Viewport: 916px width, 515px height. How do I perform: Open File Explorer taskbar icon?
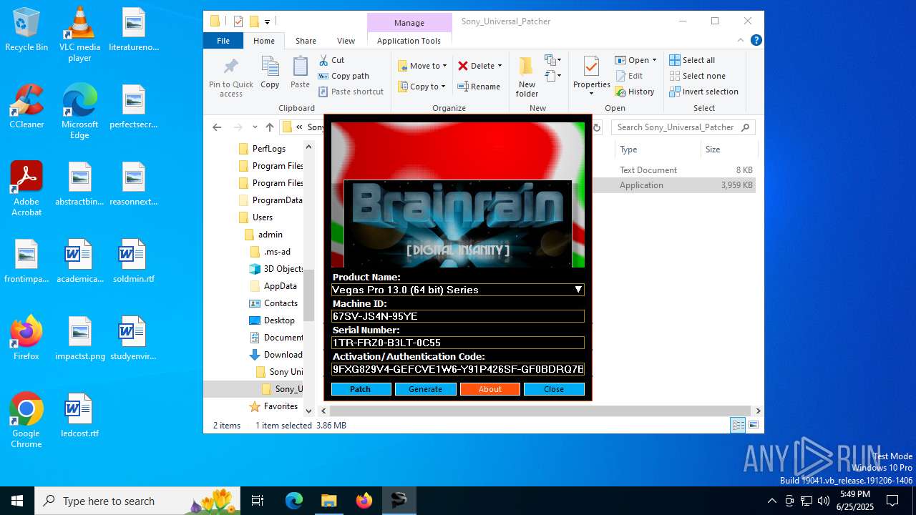pyautogui.click(x=328, y=501)
